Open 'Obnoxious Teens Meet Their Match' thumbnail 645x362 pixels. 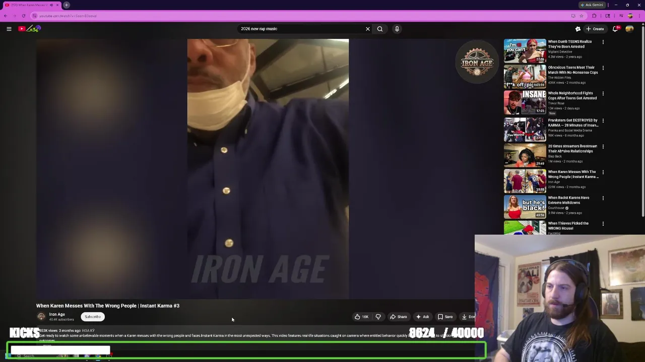pos(525,76)
